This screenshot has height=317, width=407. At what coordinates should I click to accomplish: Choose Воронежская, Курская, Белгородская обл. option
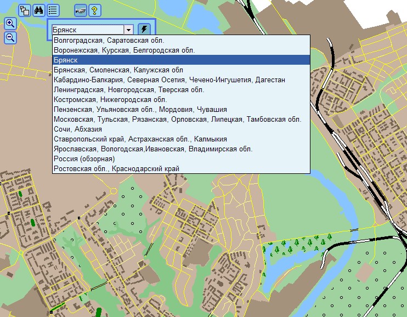click(124, 50)
